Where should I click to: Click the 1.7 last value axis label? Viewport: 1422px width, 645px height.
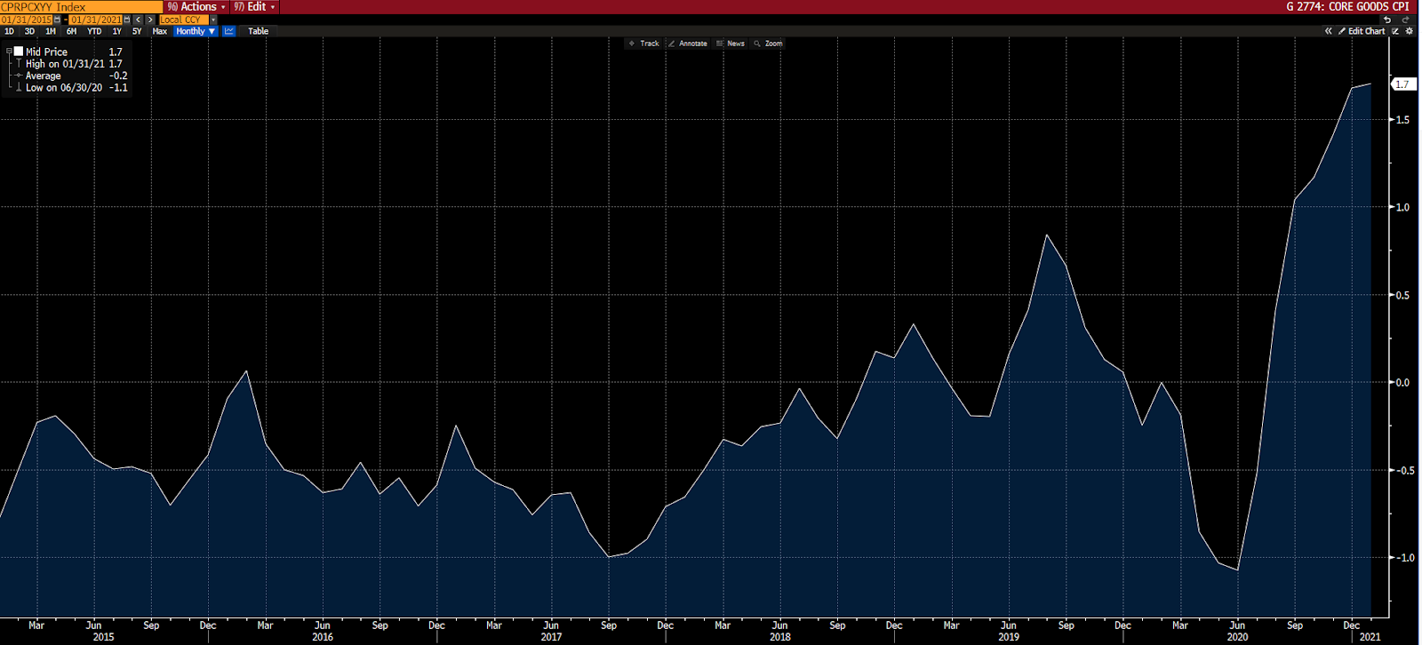[1402, 84]
